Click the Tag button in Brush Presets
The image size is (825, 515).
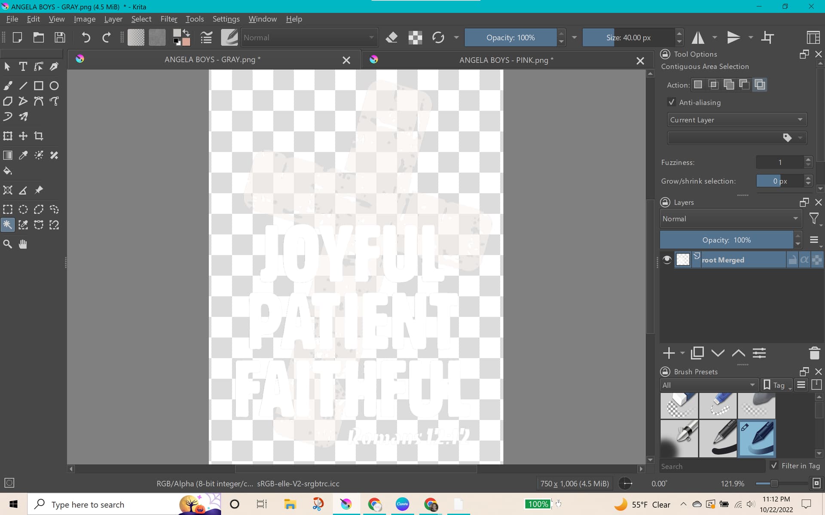(777, 385)
